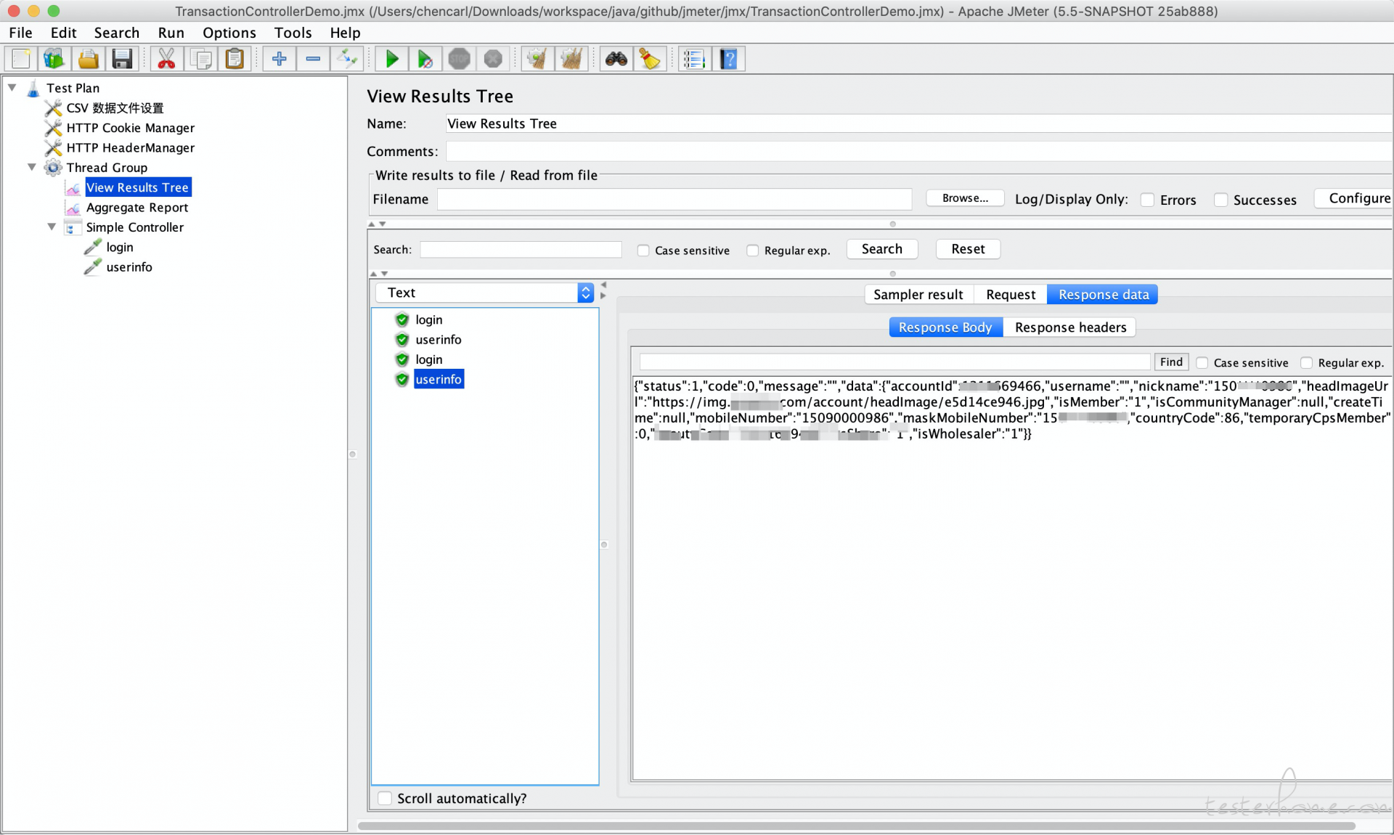
Task: Click the Cut scissors icon
Action: coord(166,59)
